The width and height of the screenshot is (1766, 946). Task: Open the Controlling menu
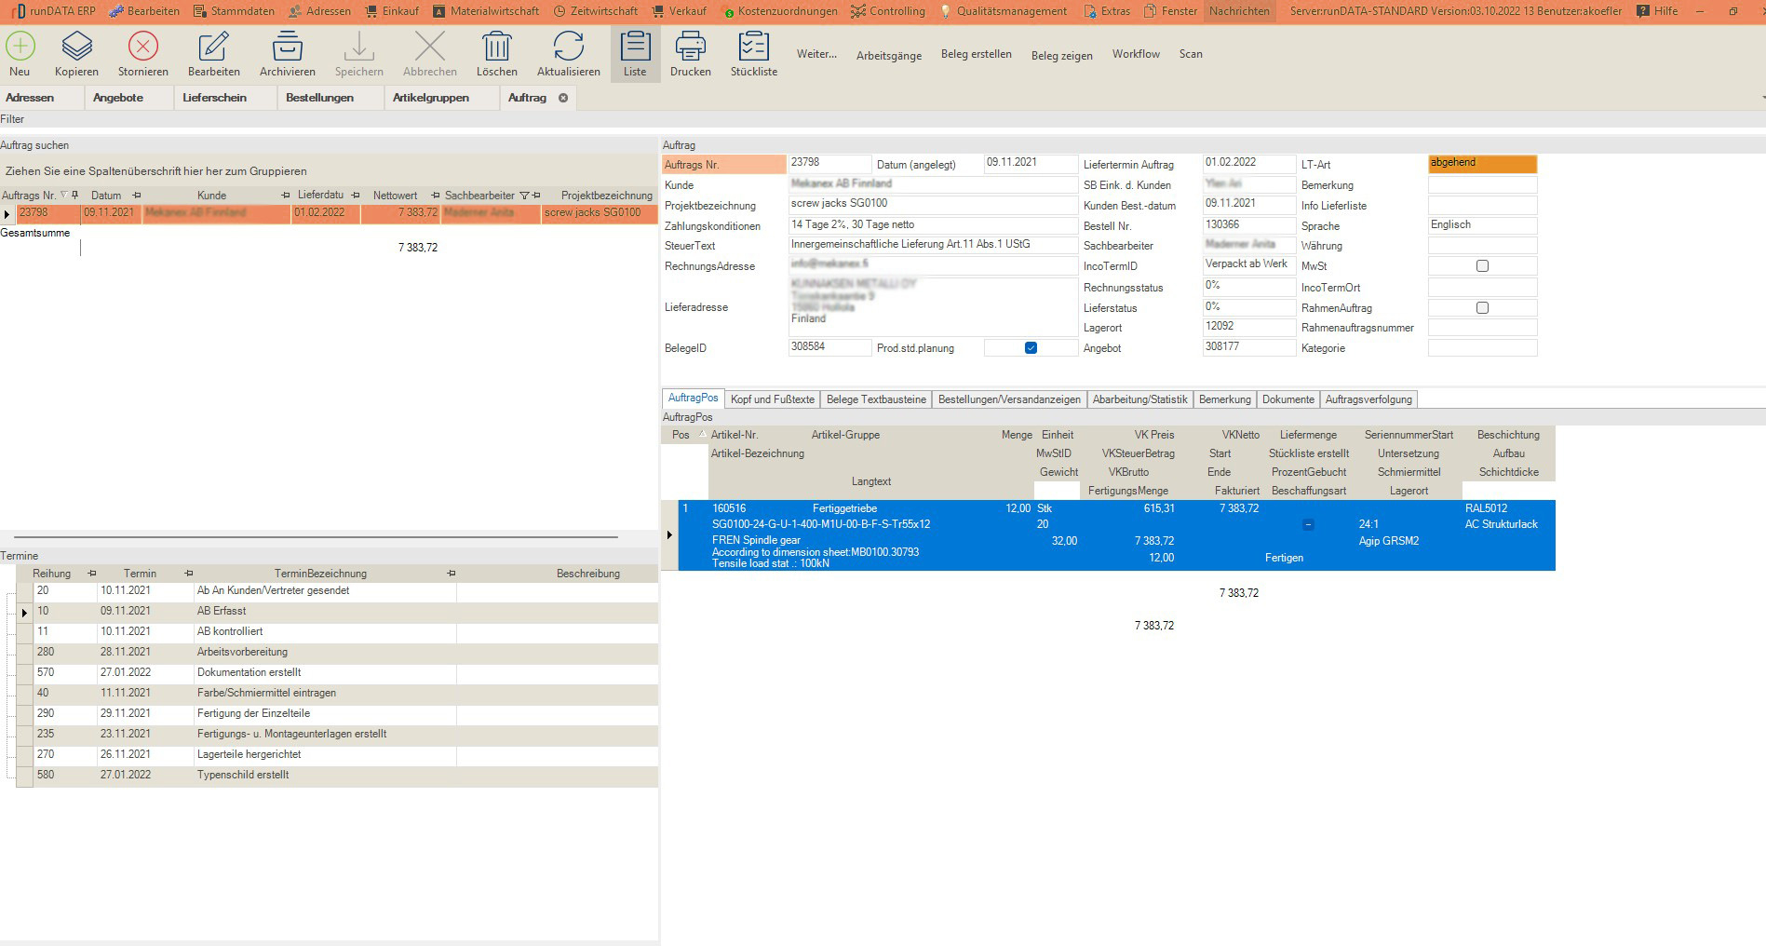pyautogui.click(x=889, y=11)
